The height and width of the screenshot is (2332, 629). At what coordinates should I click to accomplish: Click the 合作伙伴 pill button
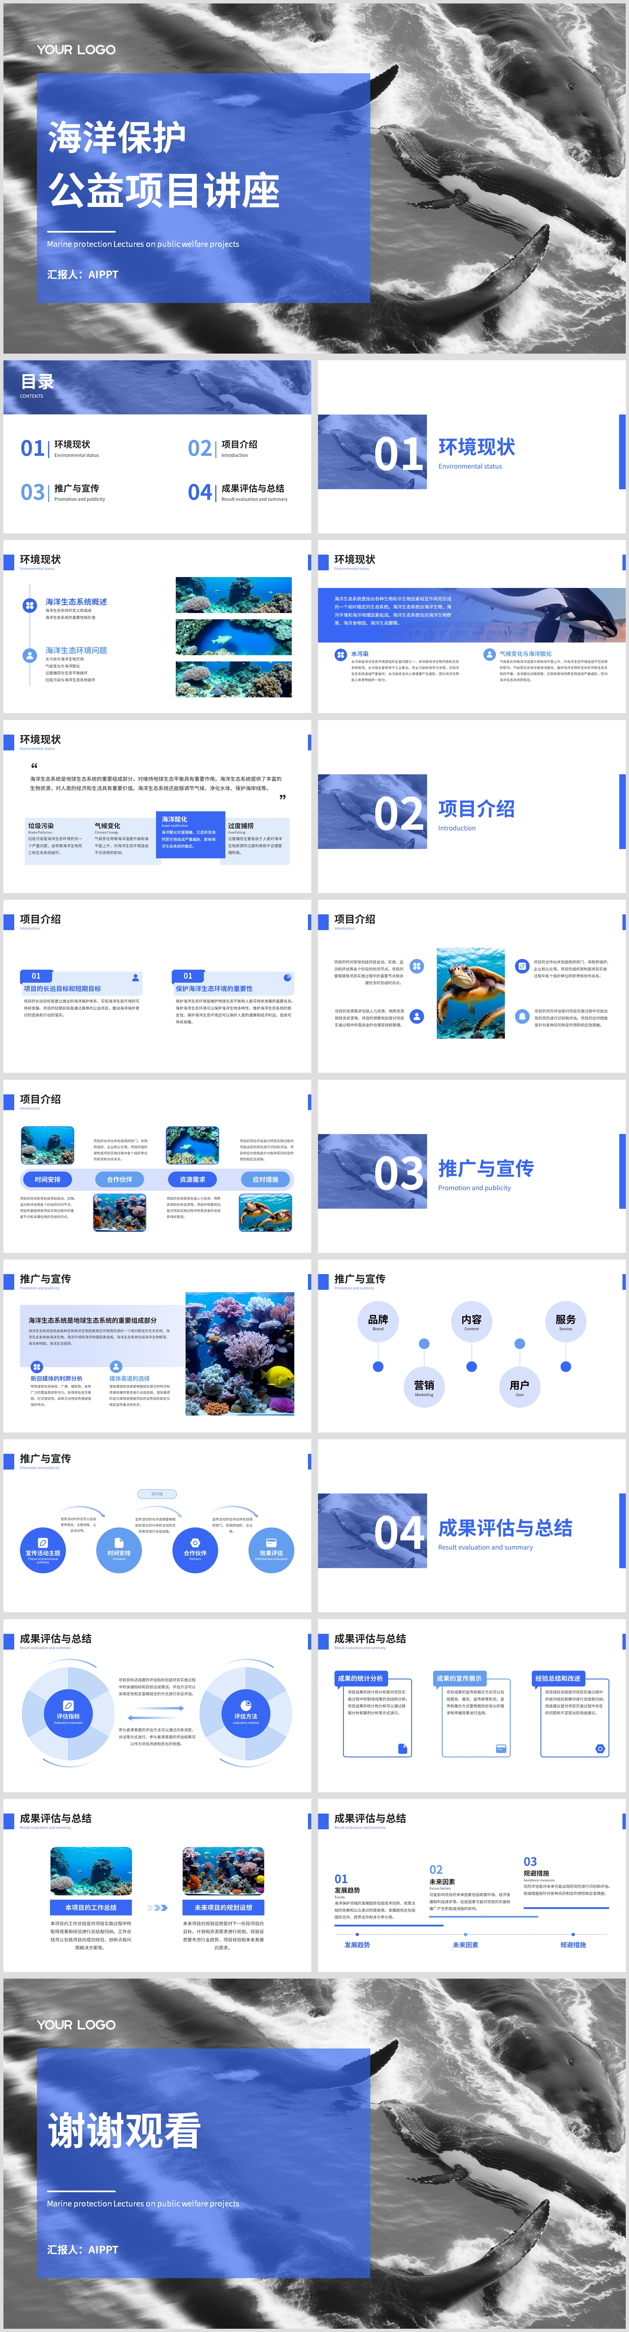pyautogui.click(x=119, y=1179)
